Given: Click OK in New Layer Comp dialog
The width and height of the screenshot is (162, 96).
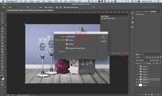Looking at the screenshot, I should click(104, 37).
